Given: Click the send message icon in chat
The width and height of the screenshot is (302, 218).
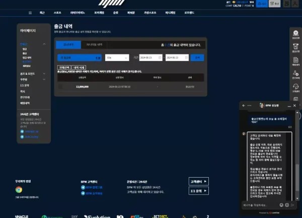Looking at the screenshot, I should [x=292, y=205].
